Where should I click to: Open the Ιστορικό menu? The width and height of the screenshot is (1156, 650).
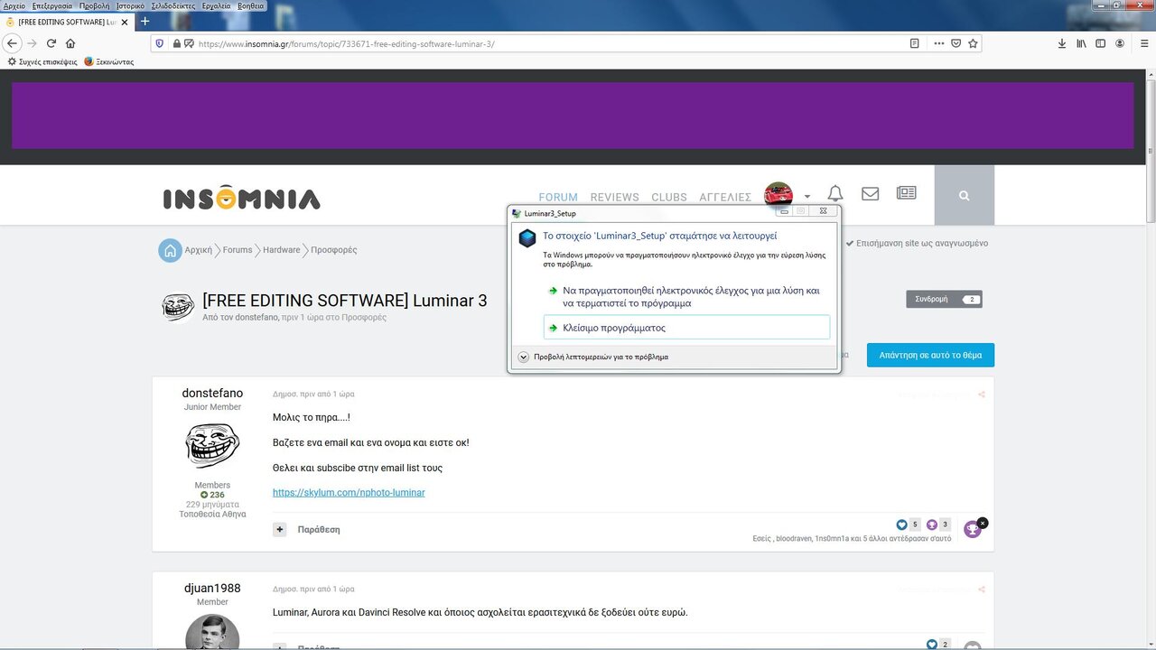130,5
